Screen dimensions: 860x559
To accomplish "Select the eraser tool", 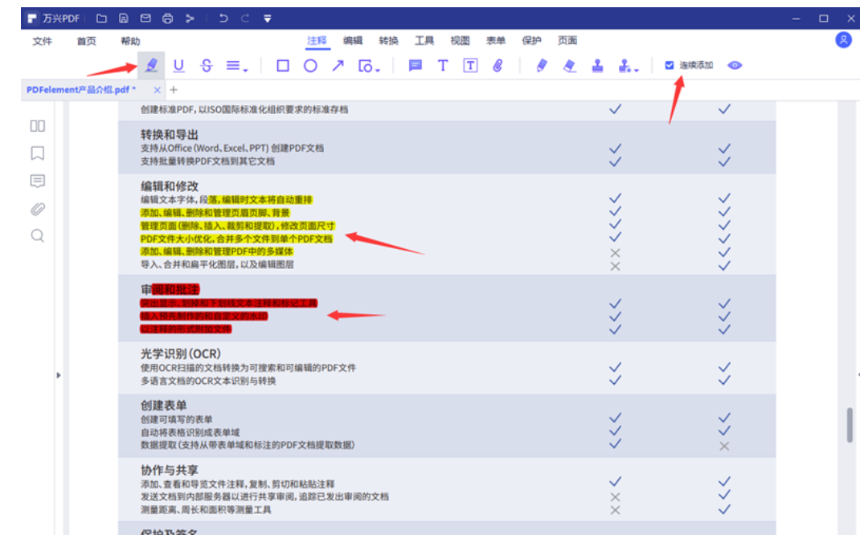I will click(570, 66).
